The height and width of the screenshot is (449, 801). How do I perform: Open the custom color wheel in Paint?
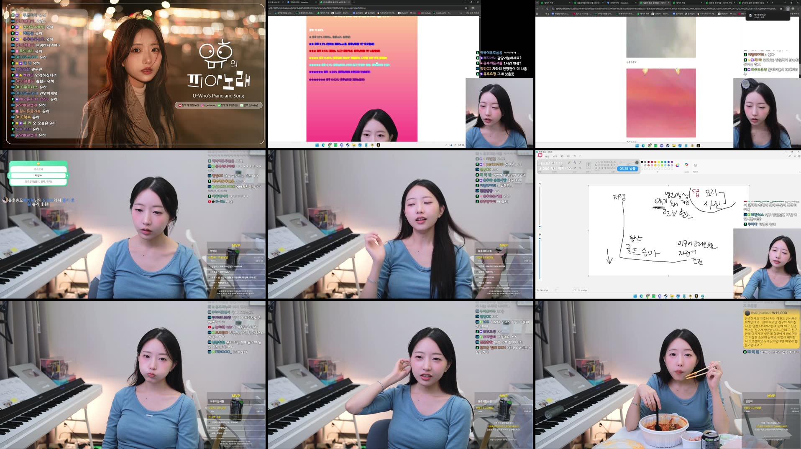coord(677,165)
